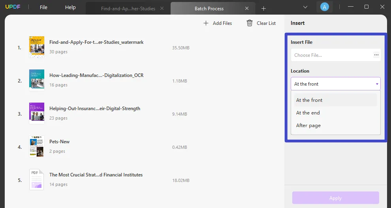Close the Batch Process tab
Viewport: 391px width, 208px height.
point(247,8)
